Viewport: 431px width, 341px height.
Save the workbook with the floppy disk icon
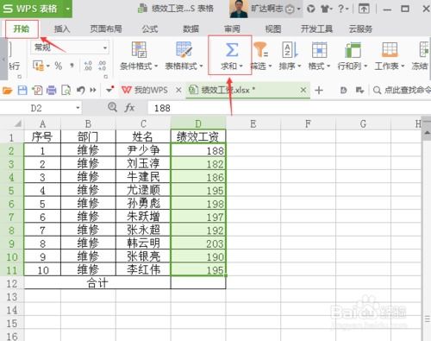(x=22, y=91)
